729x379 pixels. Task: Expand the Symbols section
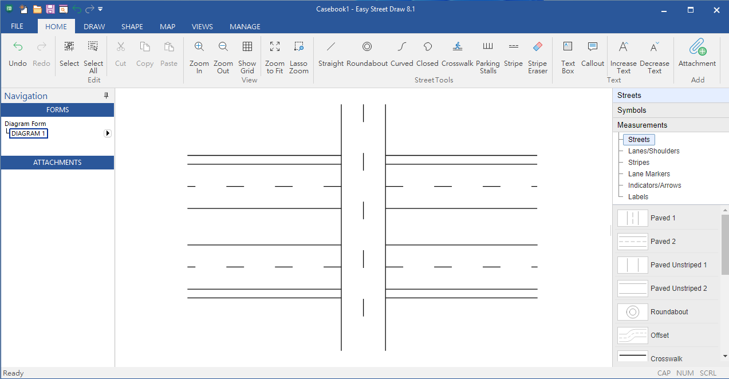pyautogui.click(x=671, y=110)
